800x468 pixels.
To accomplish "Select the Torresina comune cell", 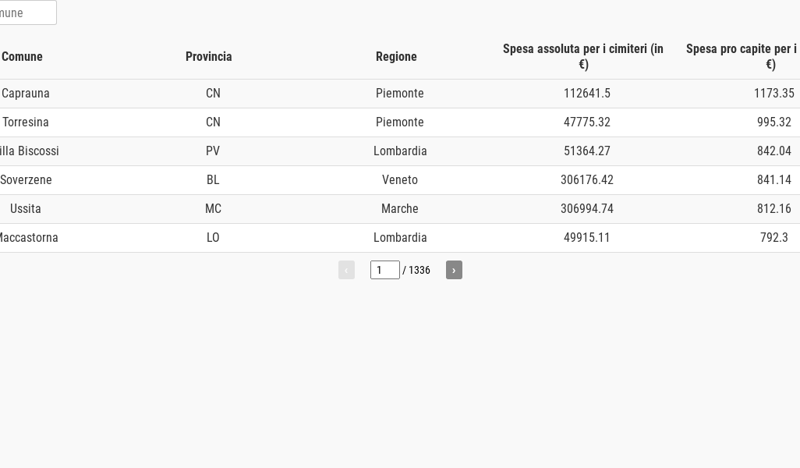I will [x=26, y=122].
